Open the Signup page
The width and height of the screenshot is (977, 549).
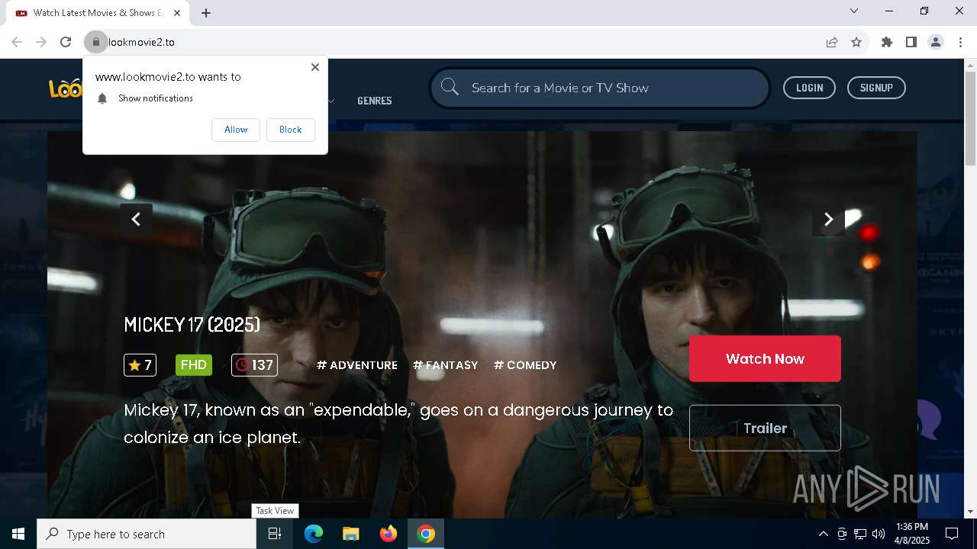click(x=876, y=88)
